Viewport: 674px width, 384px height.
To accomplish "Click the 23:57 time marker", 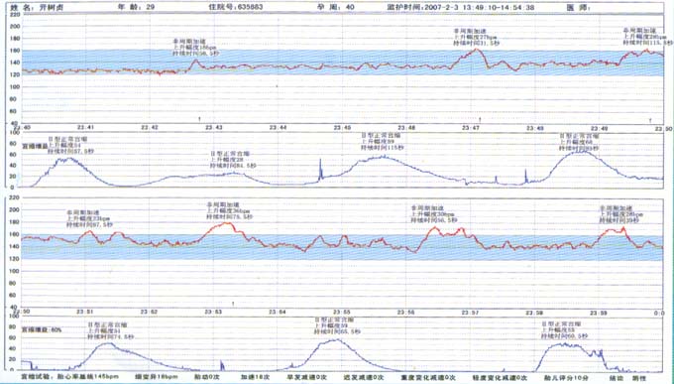I will 471,313.
